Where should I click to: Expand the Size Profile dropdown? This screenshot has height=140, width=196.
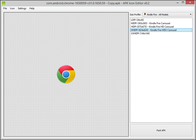coord(167,14)
